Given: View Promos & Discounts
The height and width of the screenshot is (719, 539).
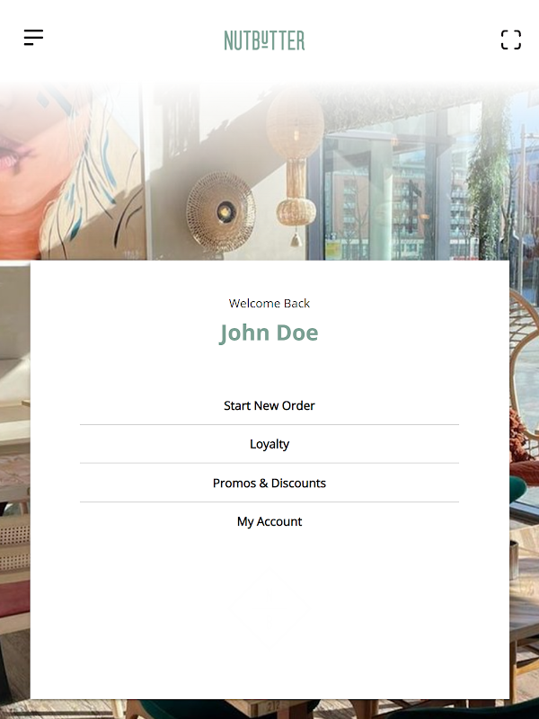Looking at the screenshot, I should tap(269, 483).
